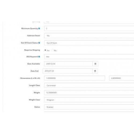
Task: Click the Minimum Quantity input field
Action: pyautogui.click(x=89, y=28)
